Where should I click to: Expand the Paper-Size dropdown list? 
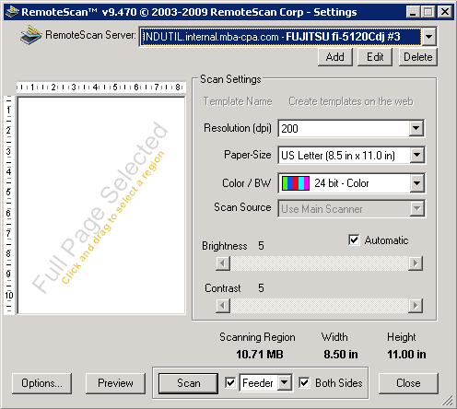[416, 155]
